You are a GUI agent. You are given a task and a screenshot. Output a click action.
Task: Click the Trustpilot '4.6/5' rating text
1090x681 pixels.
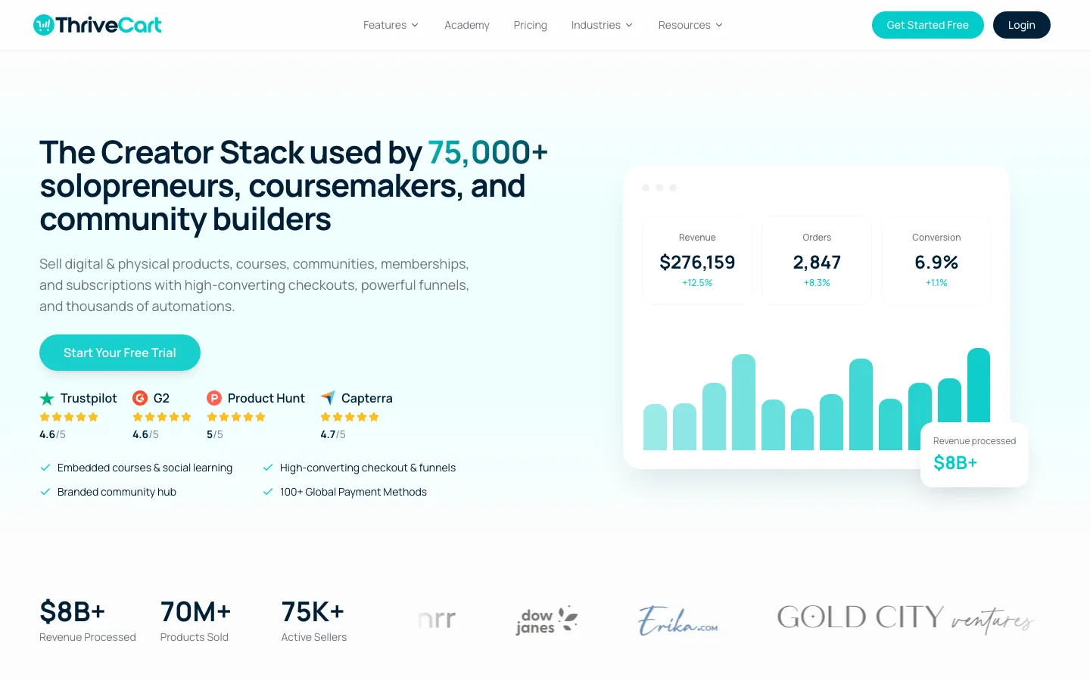[x=52, y=434]
